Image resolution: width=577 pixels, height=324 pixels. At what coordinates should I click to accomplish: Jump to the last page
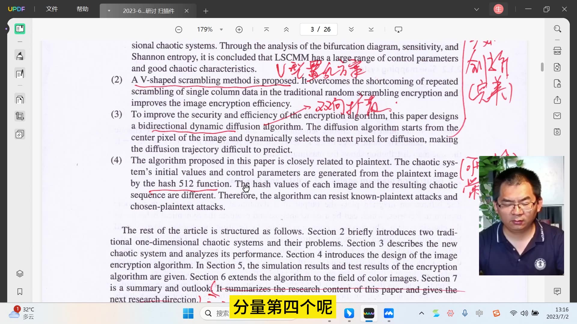click(x=371, y=29)
